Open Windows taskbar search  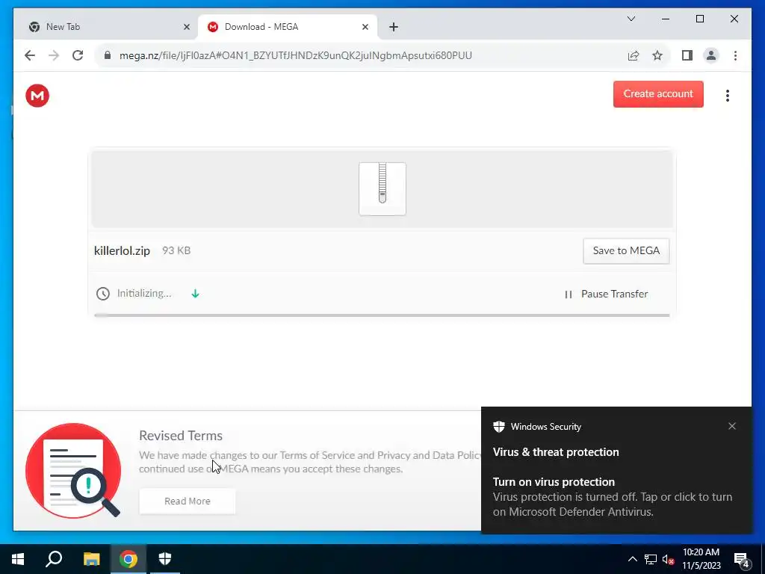(54, 559)
